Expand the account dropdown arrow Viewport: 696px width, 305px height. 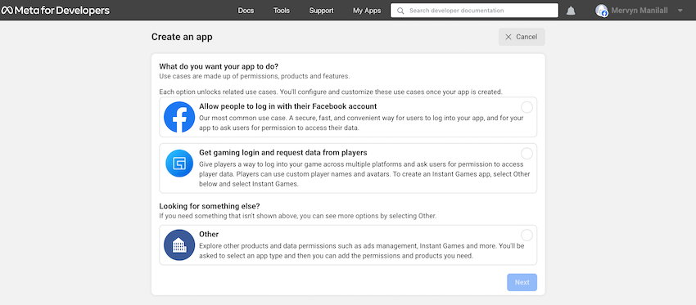pyautogui.click(x=680, y=11)
